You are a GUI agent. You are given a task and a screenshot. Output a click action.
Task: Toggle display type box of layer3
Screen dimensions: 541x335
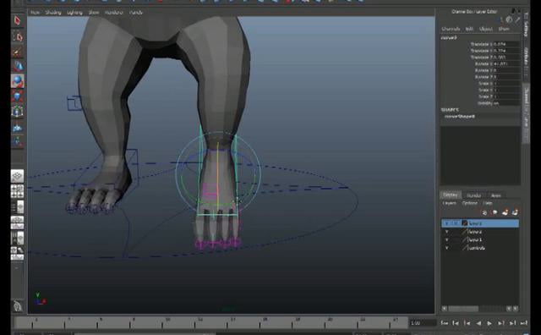(456, 223)
